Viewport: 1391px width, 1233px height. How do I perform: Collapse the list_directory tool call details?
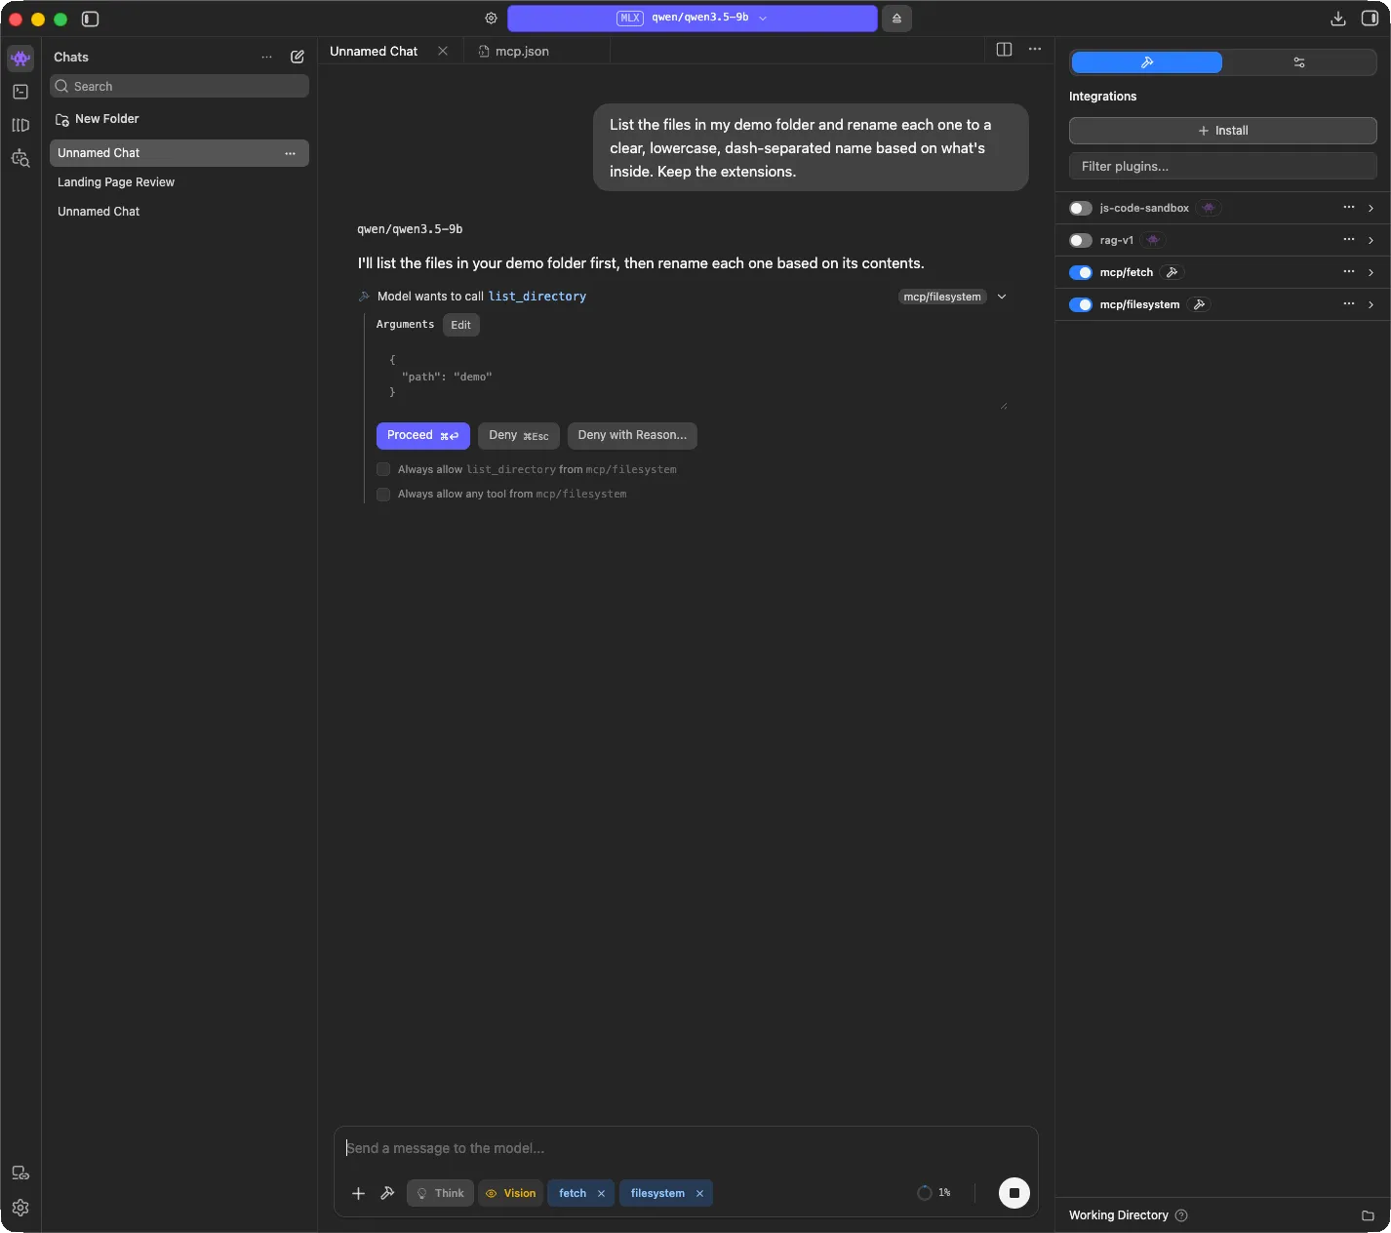pos(1002,297)
